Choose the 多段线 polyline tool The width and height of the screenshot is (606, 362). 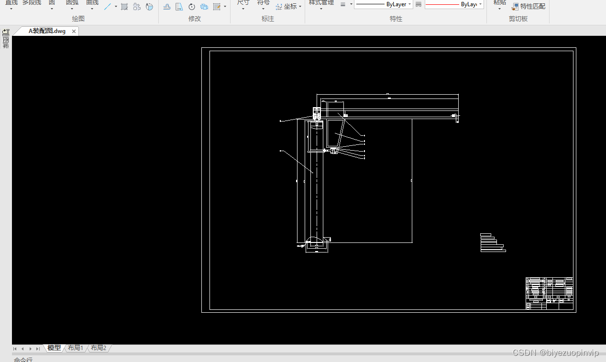pos(32,3)
